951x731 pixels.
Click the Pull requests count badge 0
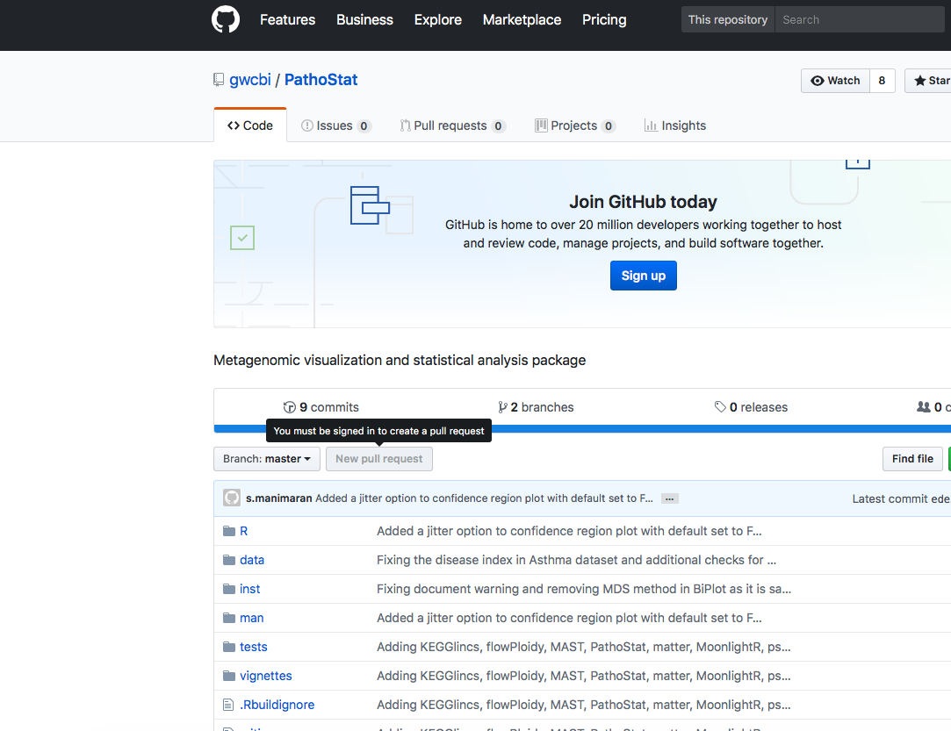498,126
